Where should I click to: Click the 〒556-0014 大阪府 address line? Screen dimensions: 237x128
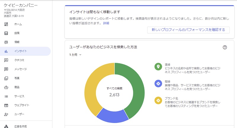coord(14,10)
